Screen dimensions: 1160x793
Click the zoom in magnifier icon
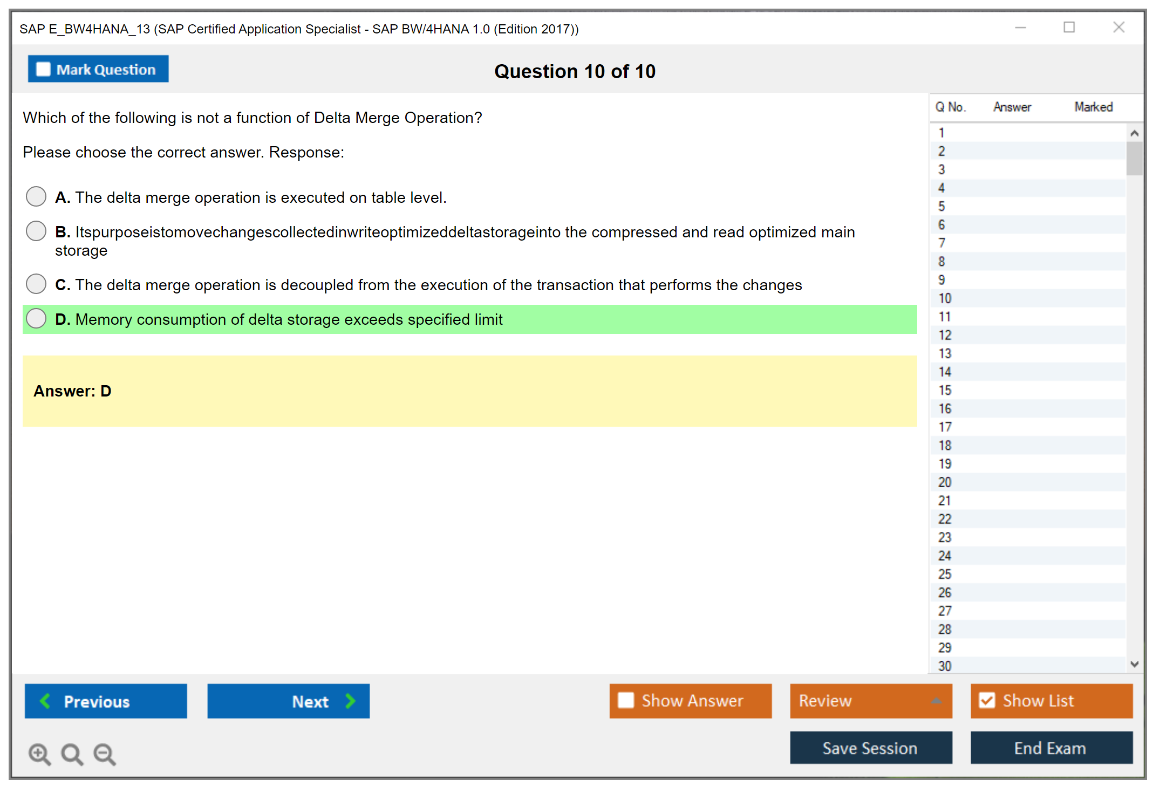point(39,754)
